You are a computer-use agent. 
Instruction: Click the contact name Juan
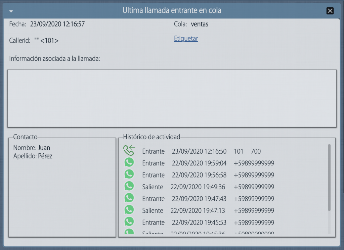tap(44, 148)
